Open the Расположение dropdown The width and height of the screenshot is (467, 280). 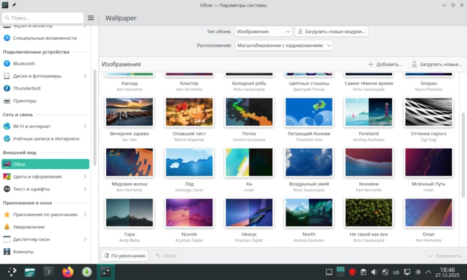[x=284, y=46]
